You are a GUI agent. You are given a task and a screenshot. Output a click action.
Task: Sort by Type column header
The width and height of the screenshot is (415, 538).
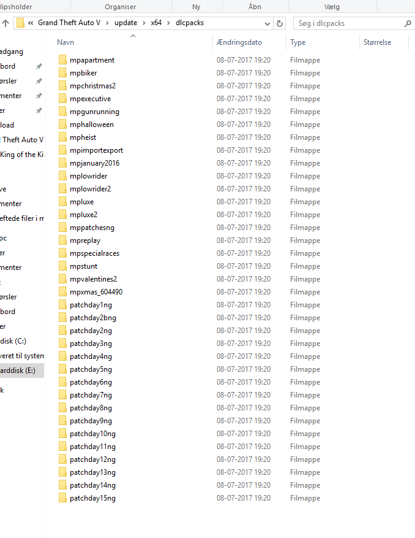(298, 42)
